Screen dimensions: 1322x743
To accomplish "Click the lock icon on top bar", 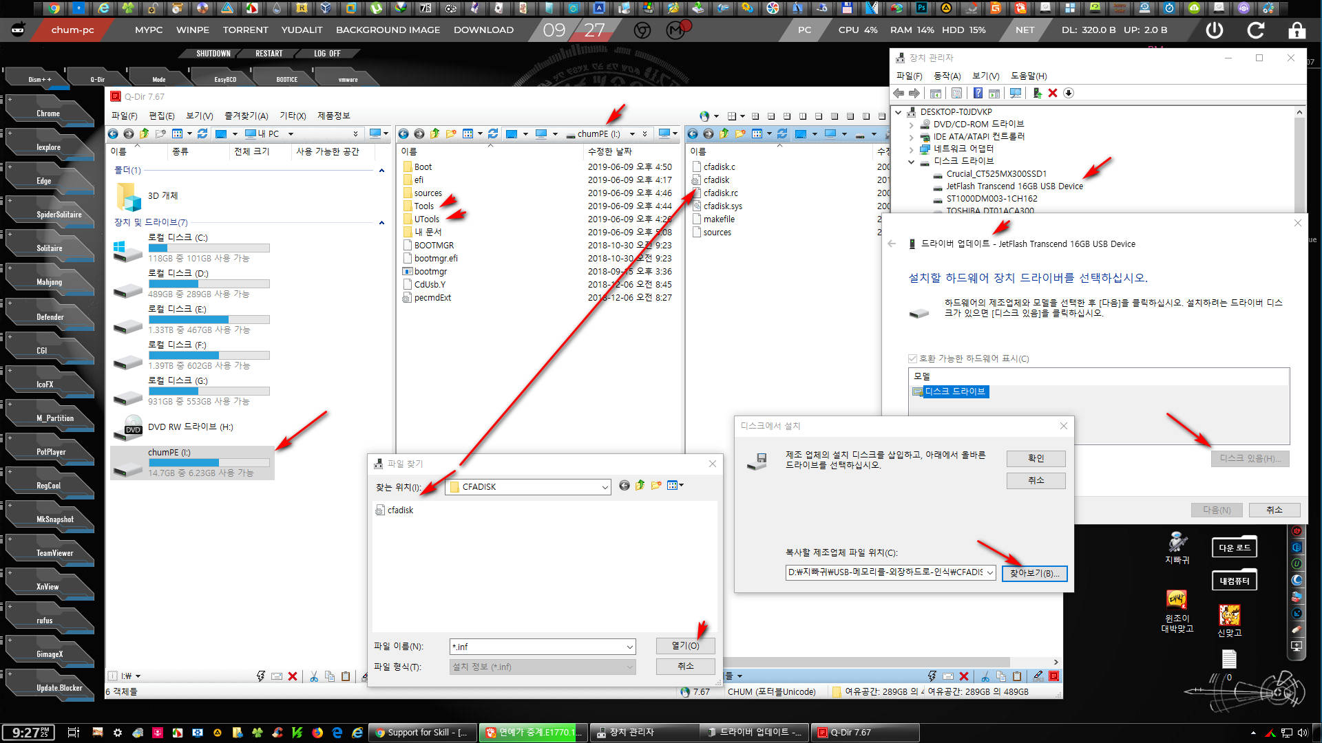I will pos(1297,30).
